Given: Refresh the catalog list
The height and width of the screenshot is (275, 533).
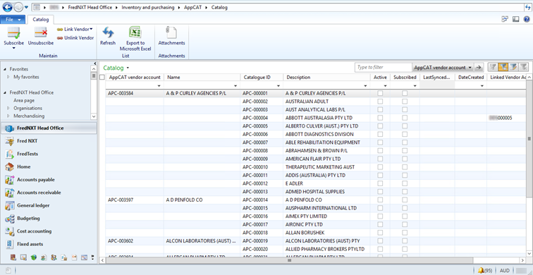Looking at the screenshot, I should click(x=108, y=36).
